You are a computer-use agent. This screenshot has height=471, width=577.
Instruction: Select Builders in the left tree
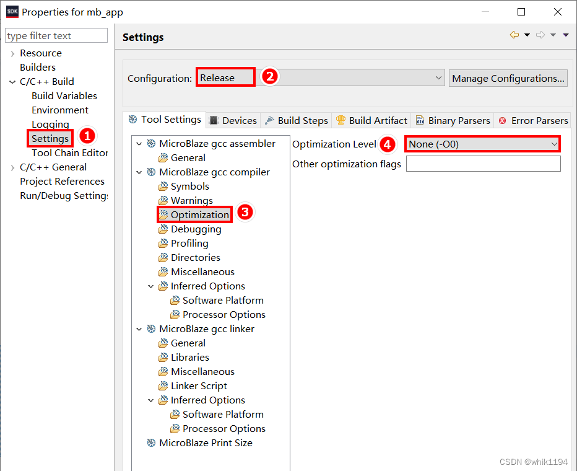[38, 68]
